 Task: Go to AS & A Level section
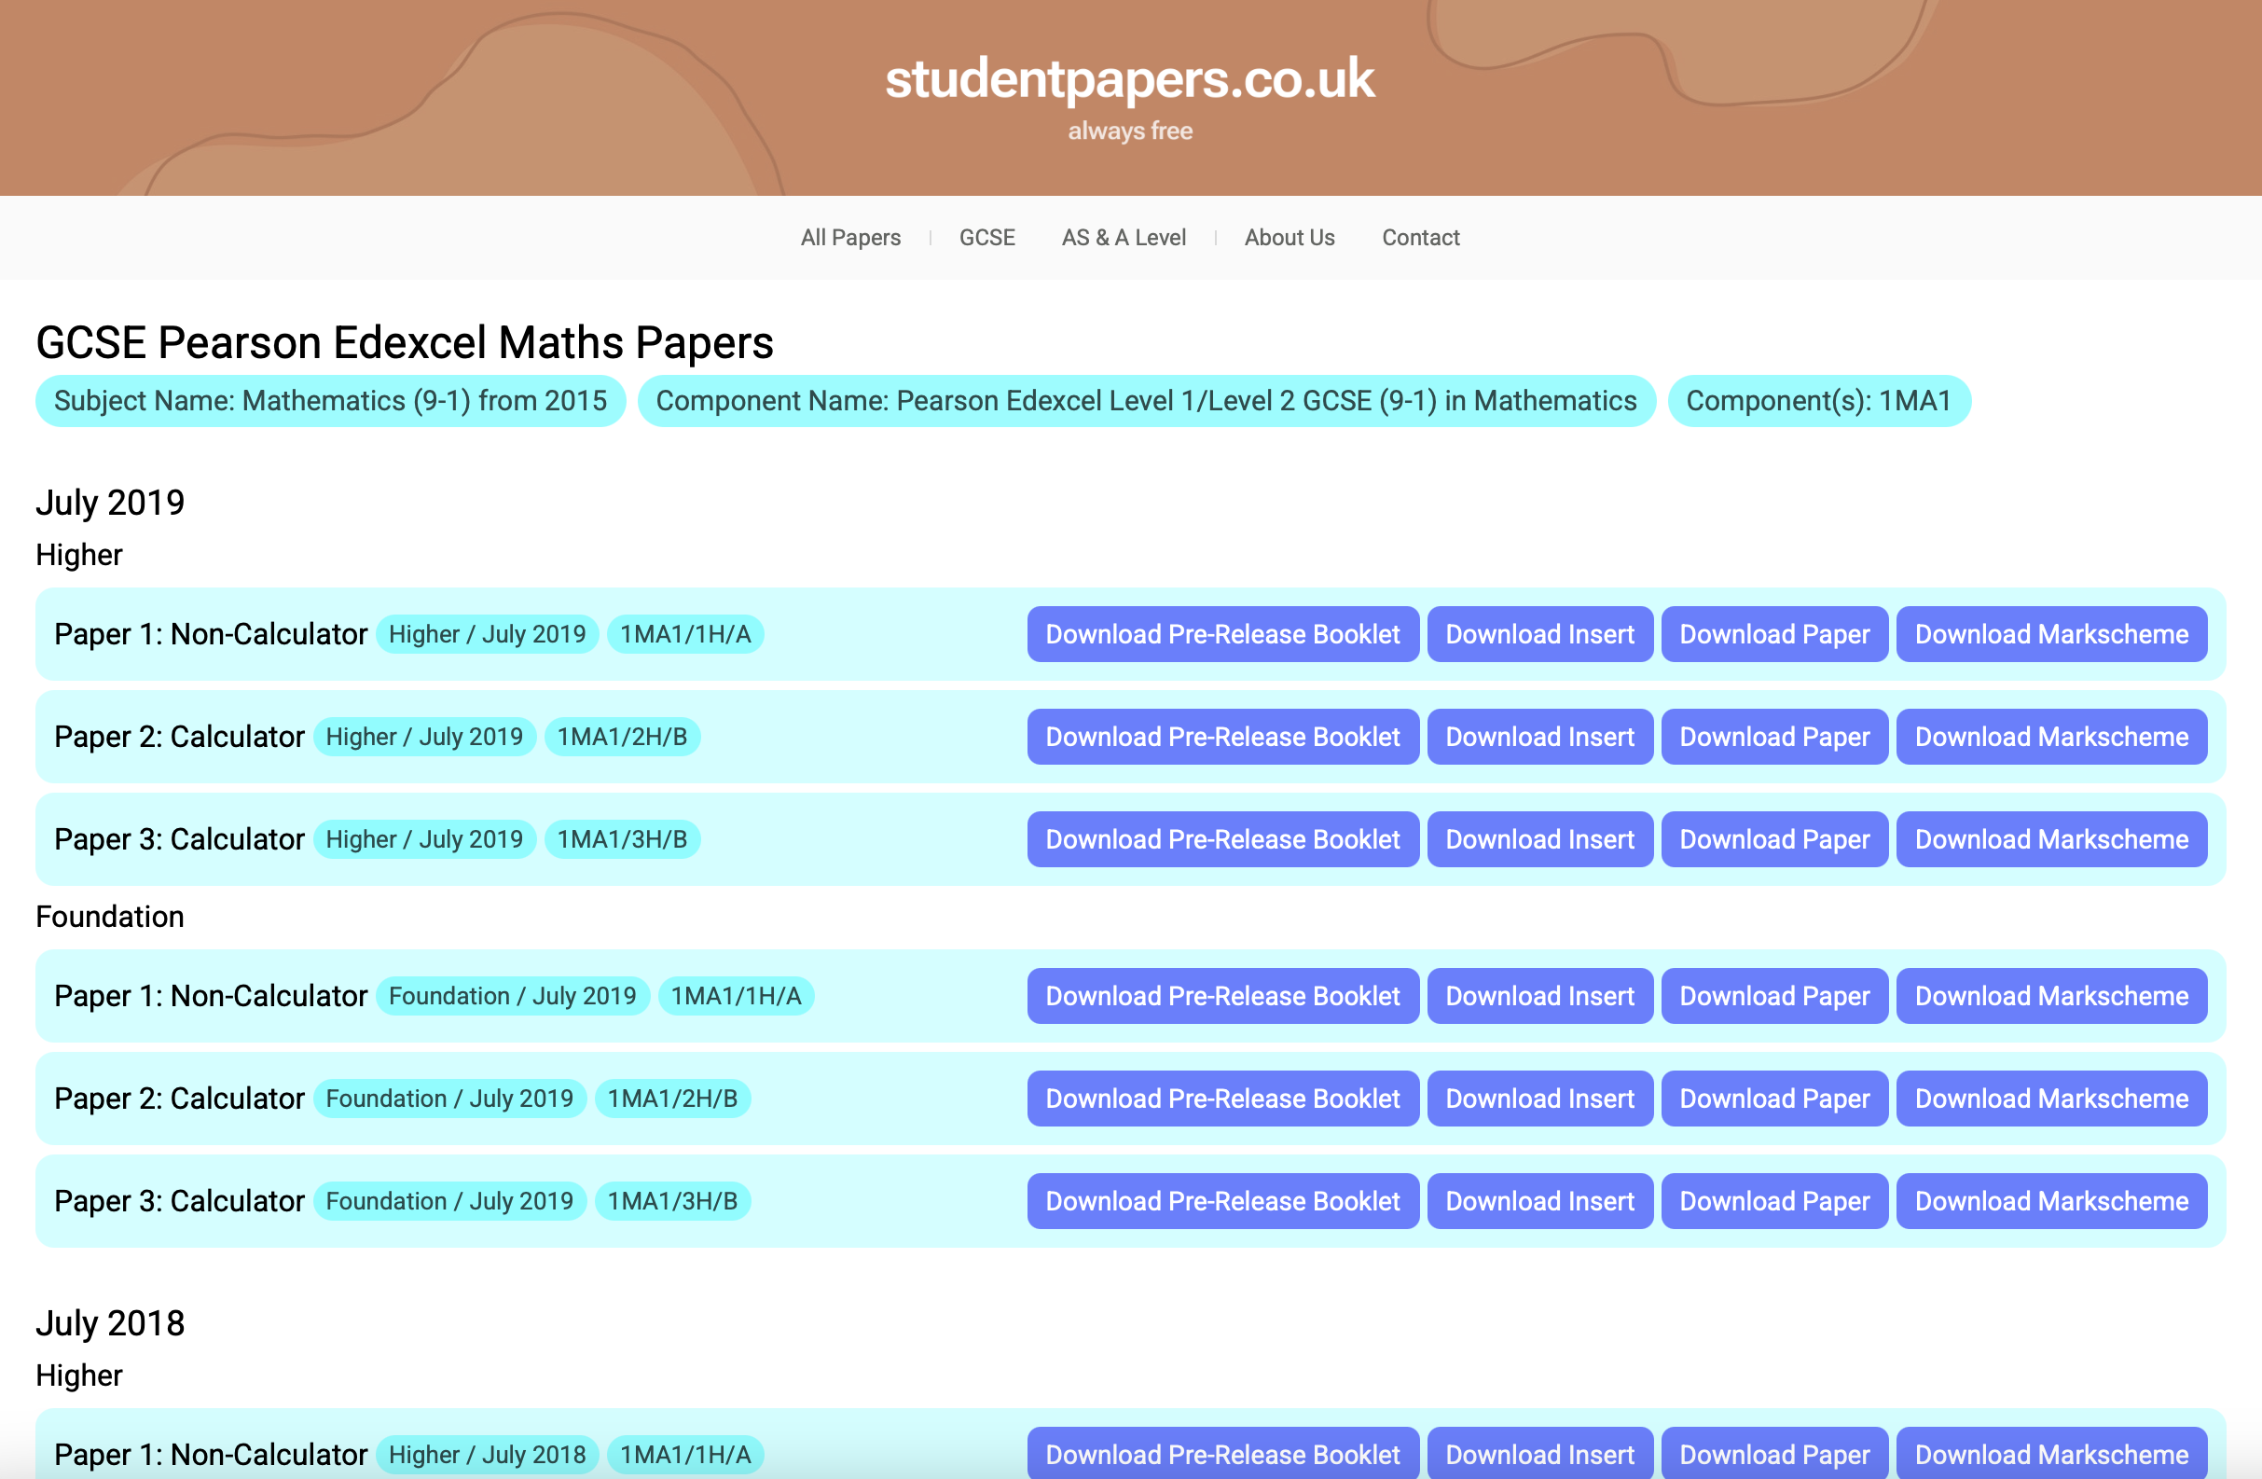click(x=1124, y=238)
